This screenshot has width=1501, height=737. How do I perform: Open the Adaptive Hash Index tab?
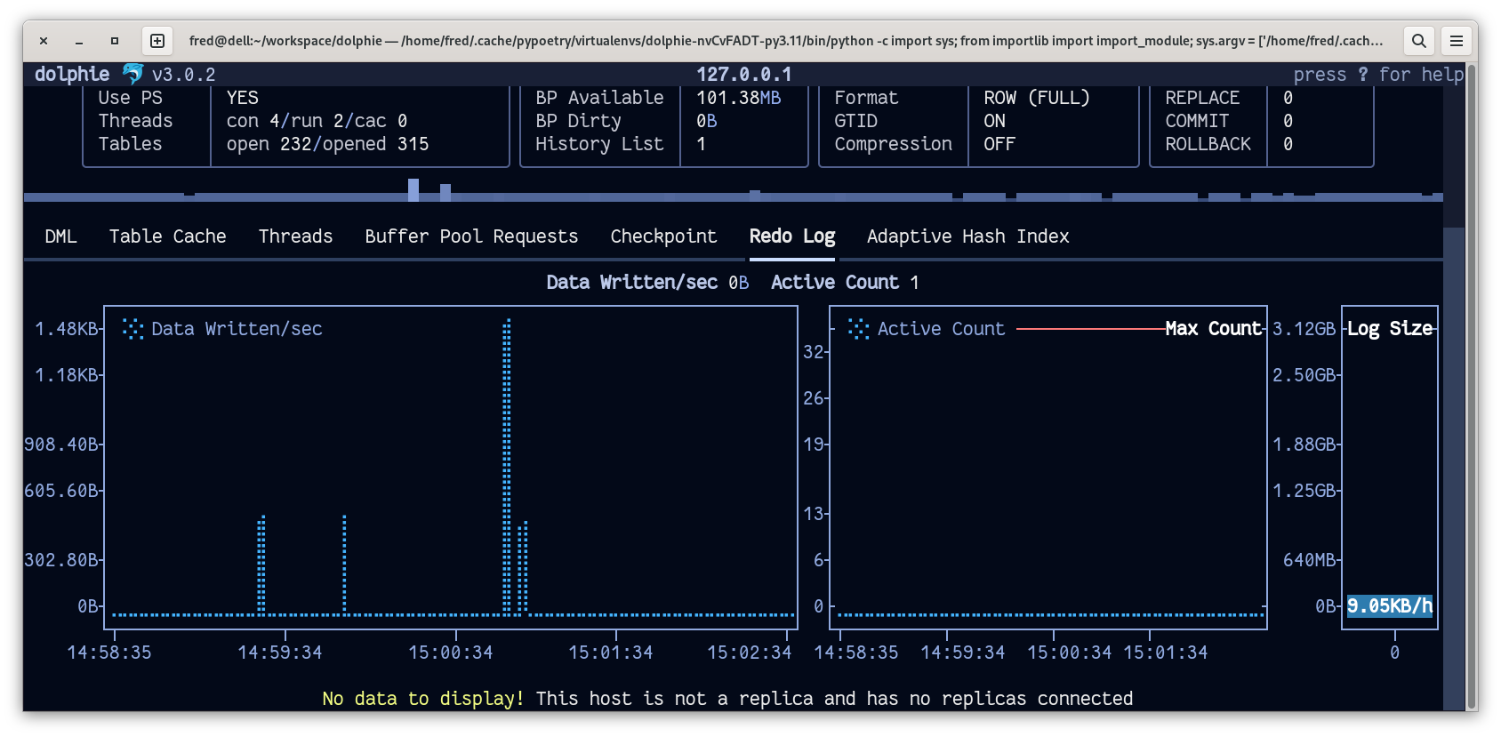tap(967, 236)
